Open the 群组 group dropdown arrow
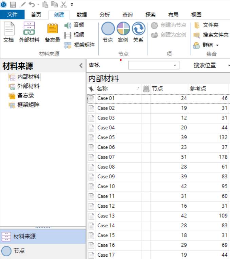This screenshot has height=259, width=230. pos(217,45)
